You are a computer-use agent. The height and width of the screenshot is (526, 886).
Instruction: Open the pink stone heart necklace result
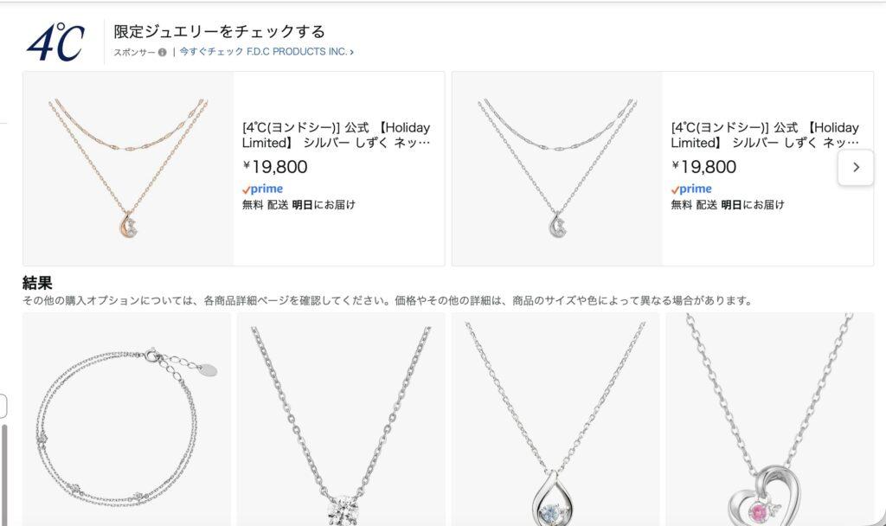(769, 420)
